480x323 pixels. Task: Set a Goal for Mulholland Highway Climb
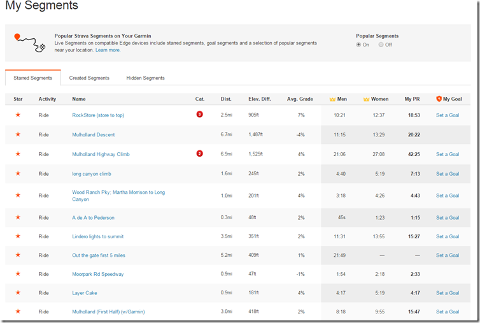point(448,154)
